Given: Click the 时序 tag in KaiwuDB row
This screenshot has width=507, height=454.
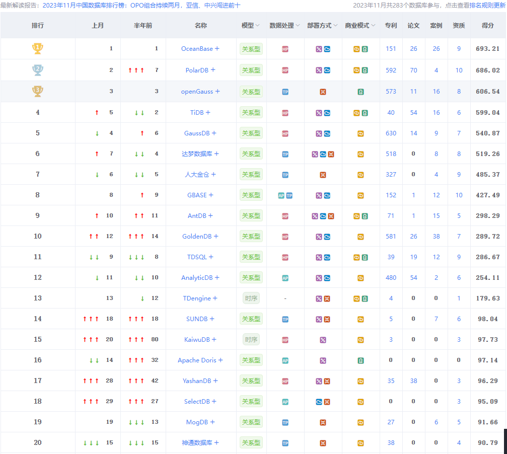Looking at the screenshot, I should tap(251, 340).
